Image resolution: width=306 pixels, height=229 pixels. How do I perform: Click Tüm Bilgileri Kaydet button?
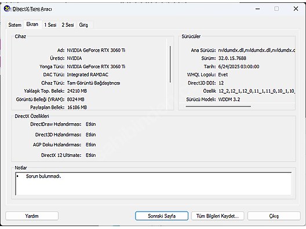(217, 216)
